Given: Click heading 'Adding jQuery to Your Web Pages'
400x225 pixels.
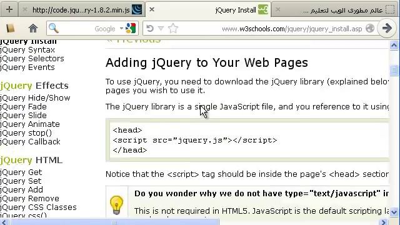Looking at the screenshot, I should click(x=207, y=62).
